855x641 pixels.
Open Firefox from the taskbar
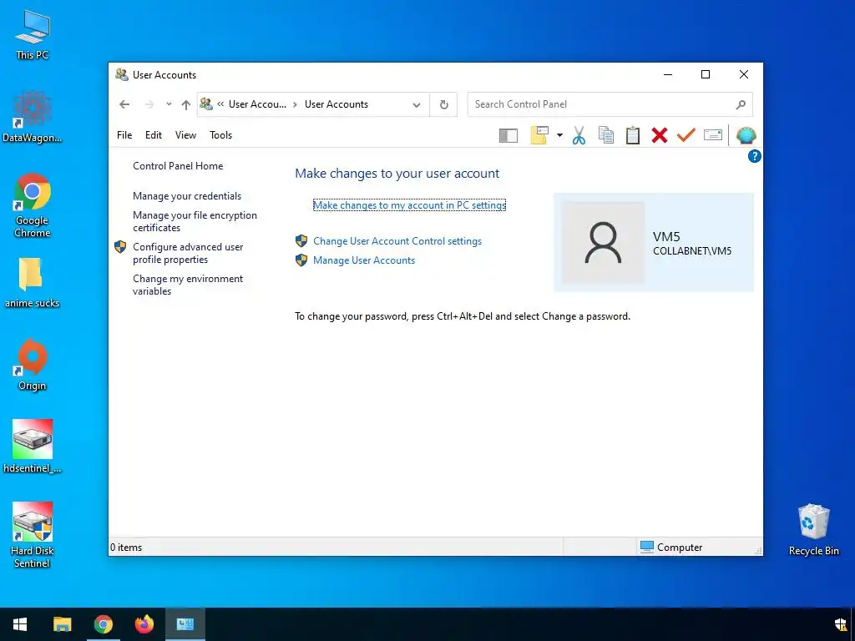tap(144, 624)
